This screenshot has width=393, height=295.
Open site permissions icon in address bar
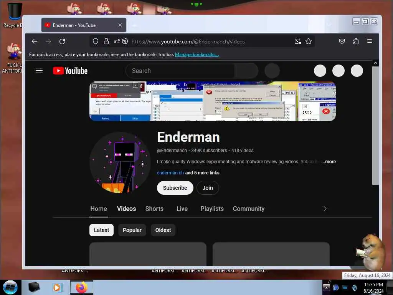click(117, 41)
